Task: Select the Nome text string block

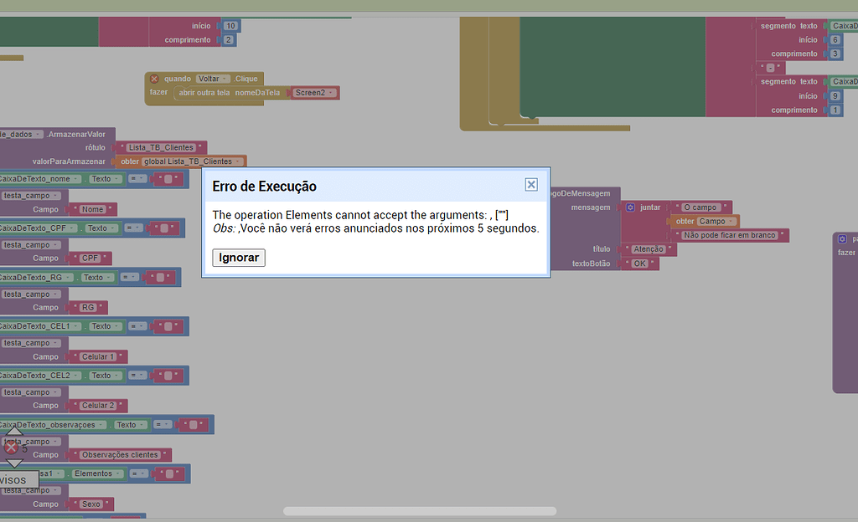Action: click(92, 208)
